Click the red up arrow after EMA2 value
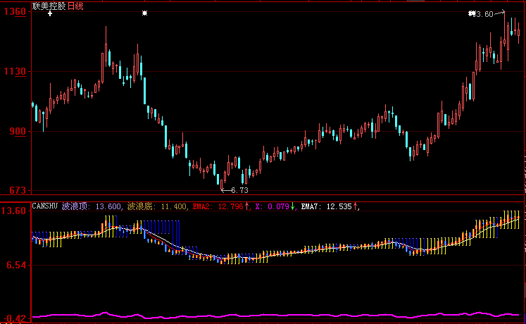526x324 pixels. (x=247, y=206)
